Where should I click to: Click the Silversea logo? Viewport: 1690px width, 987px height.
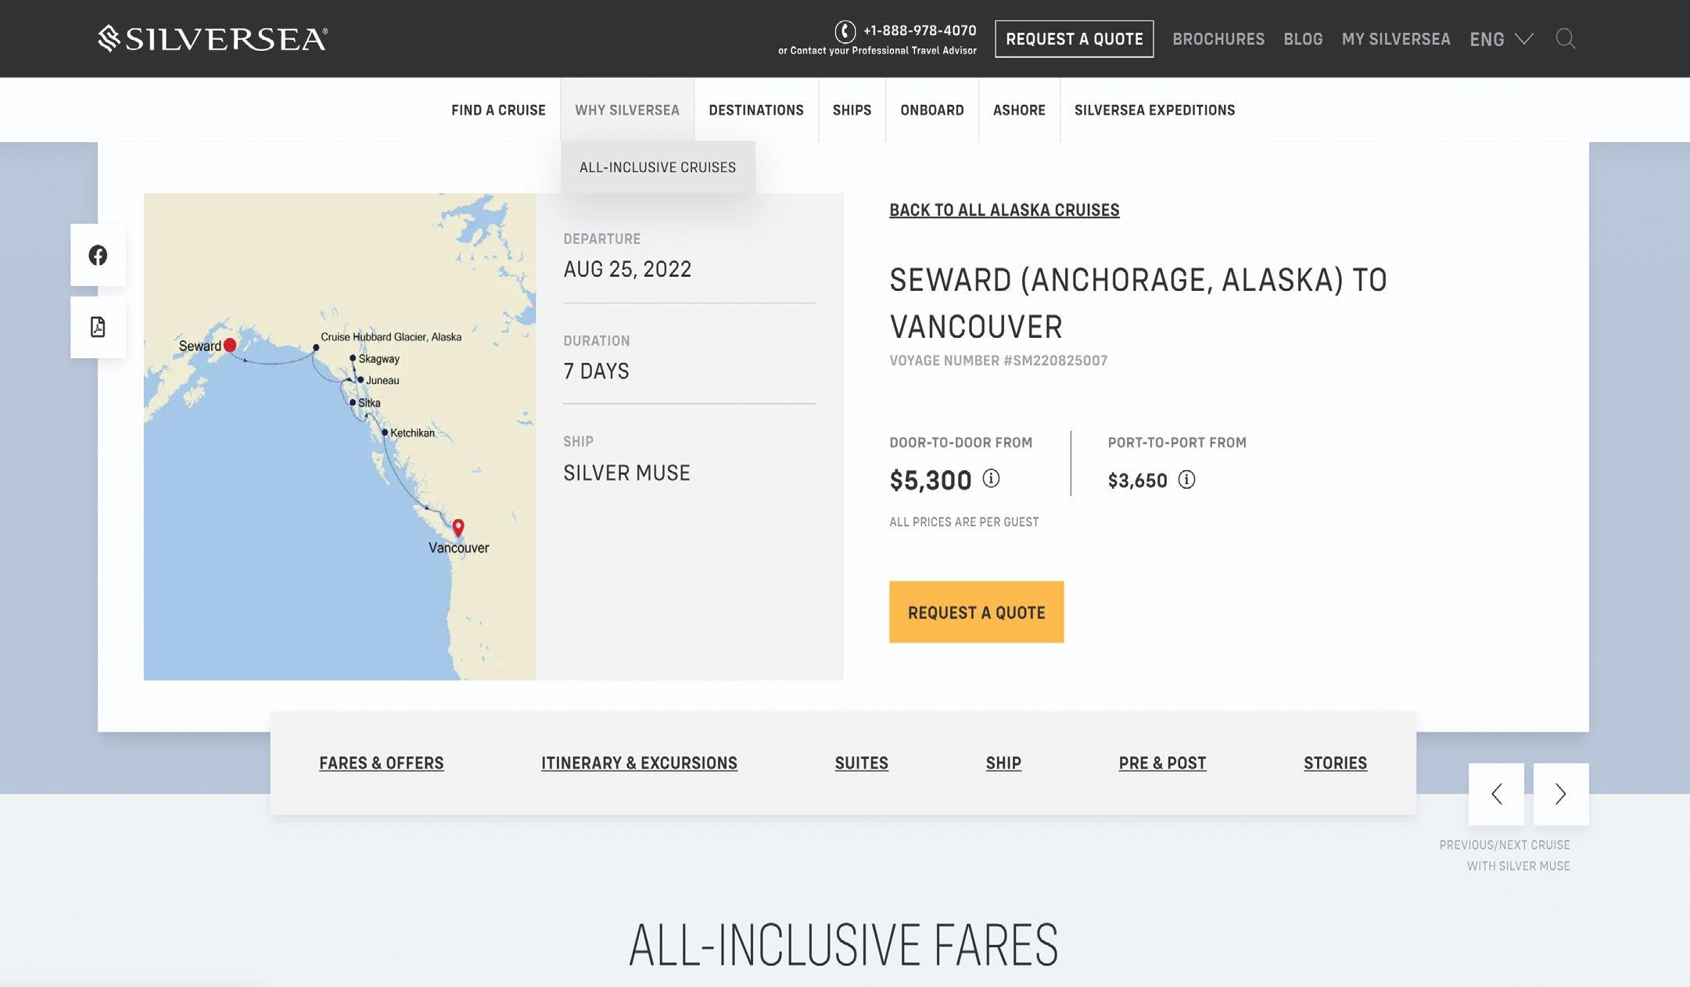213,38
